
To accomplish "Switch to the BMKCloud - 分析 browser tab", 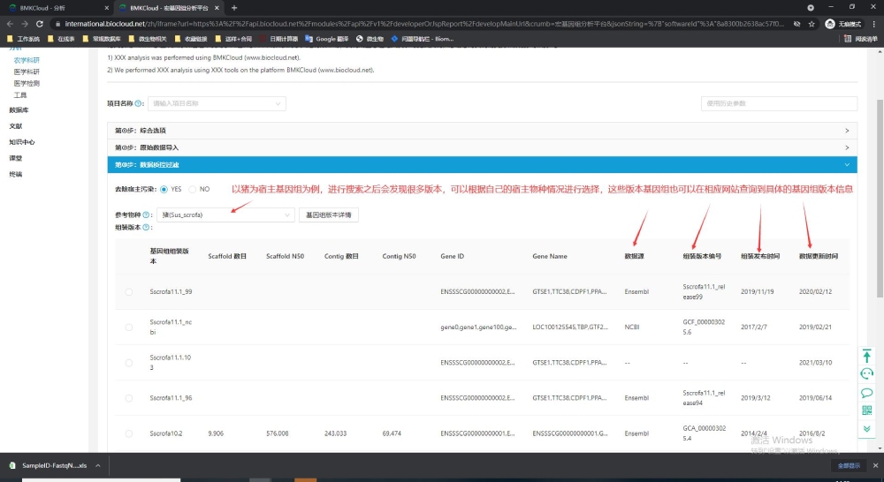I will pos(53,7).
